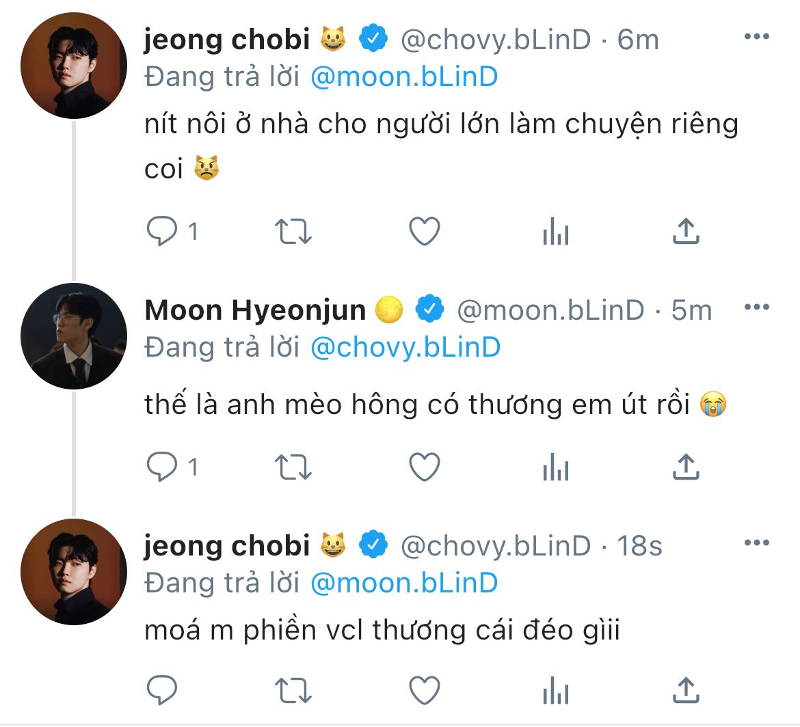
Task: Share the 18s jeong chobi tweet
Action: click(x=686, y=690)
